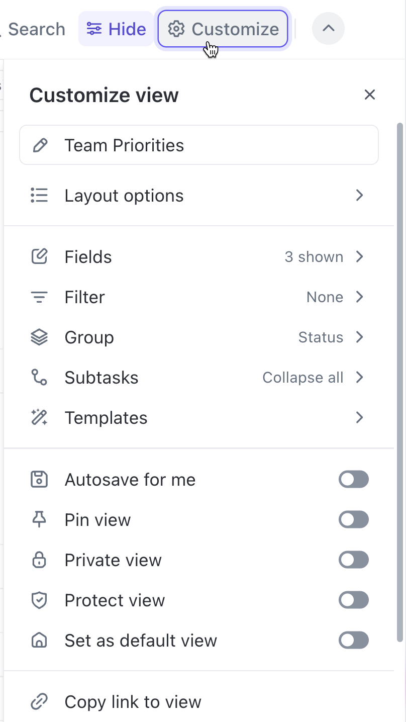Click the Layout options list icon
Viewport: 406px width, 722px height.
pyautogui.click(x=39, y=195)
